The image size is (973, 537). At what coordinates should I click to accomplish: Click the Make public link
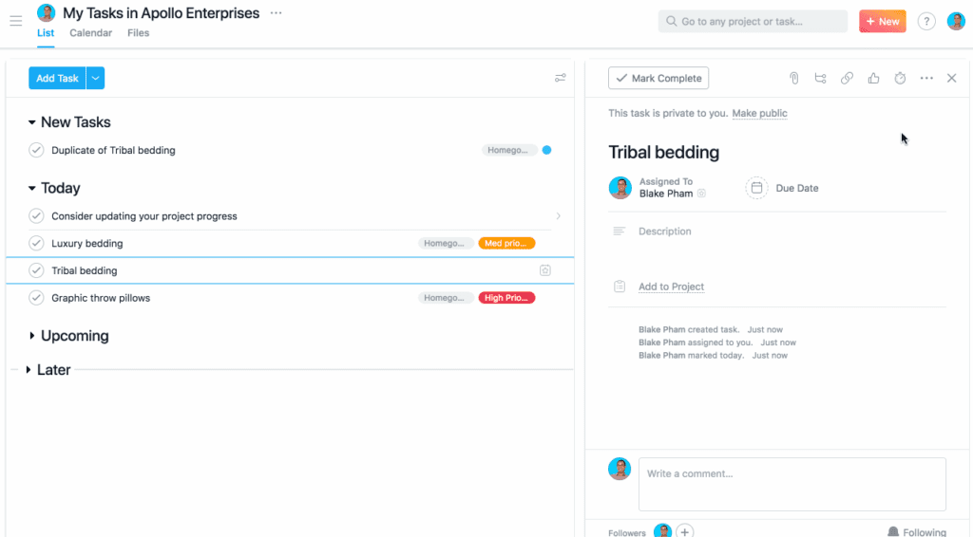pos(759,114)
